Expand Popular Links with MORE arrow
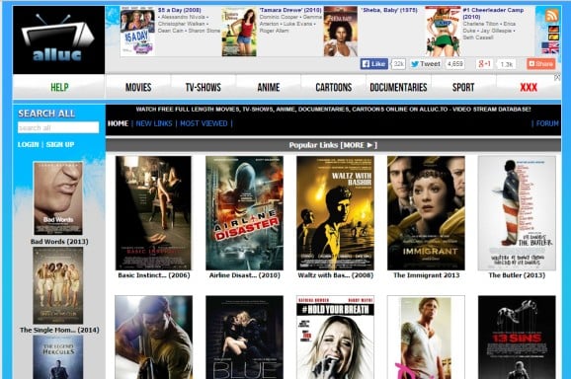The height and width of the screenshot is (379, 571). 360,145
